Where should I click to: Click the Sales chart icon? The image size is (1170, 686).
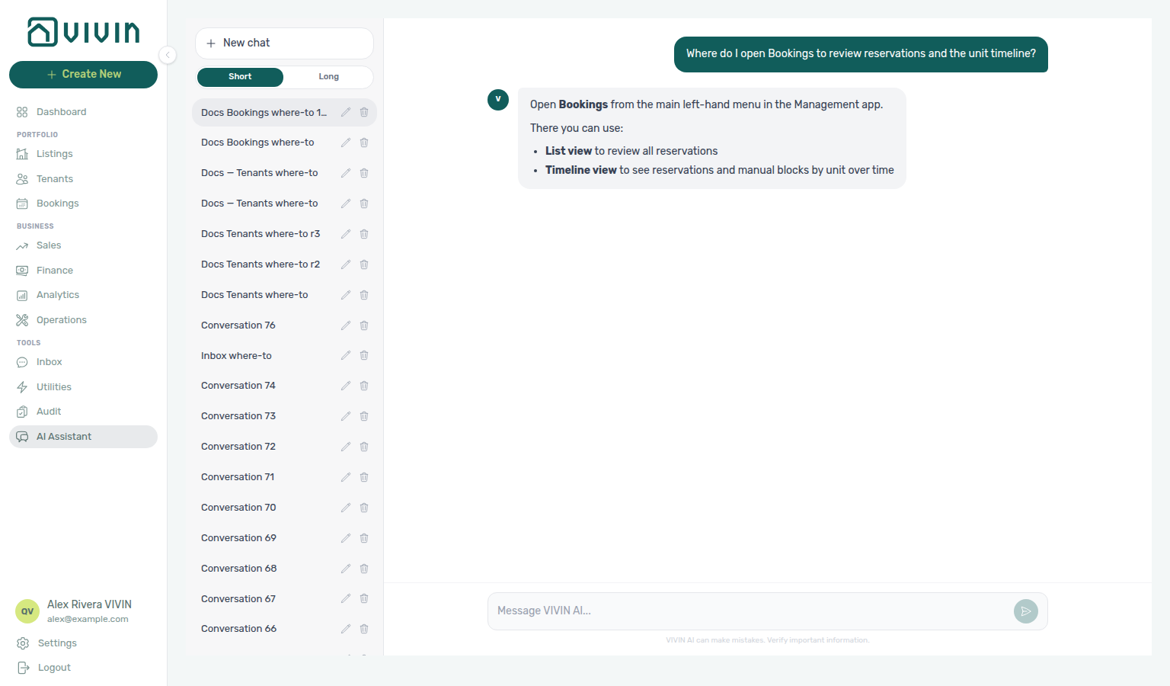click(x=22, y=245)
